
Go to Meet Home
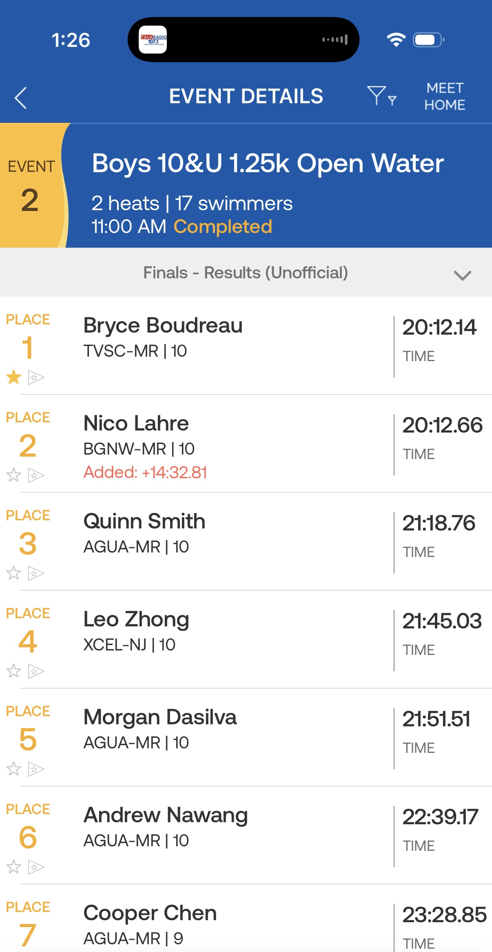(x=445, y=97)
